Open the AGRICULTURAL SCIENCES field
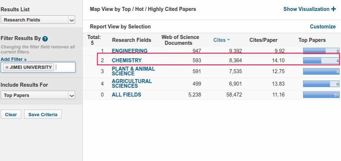 (131, 83)
